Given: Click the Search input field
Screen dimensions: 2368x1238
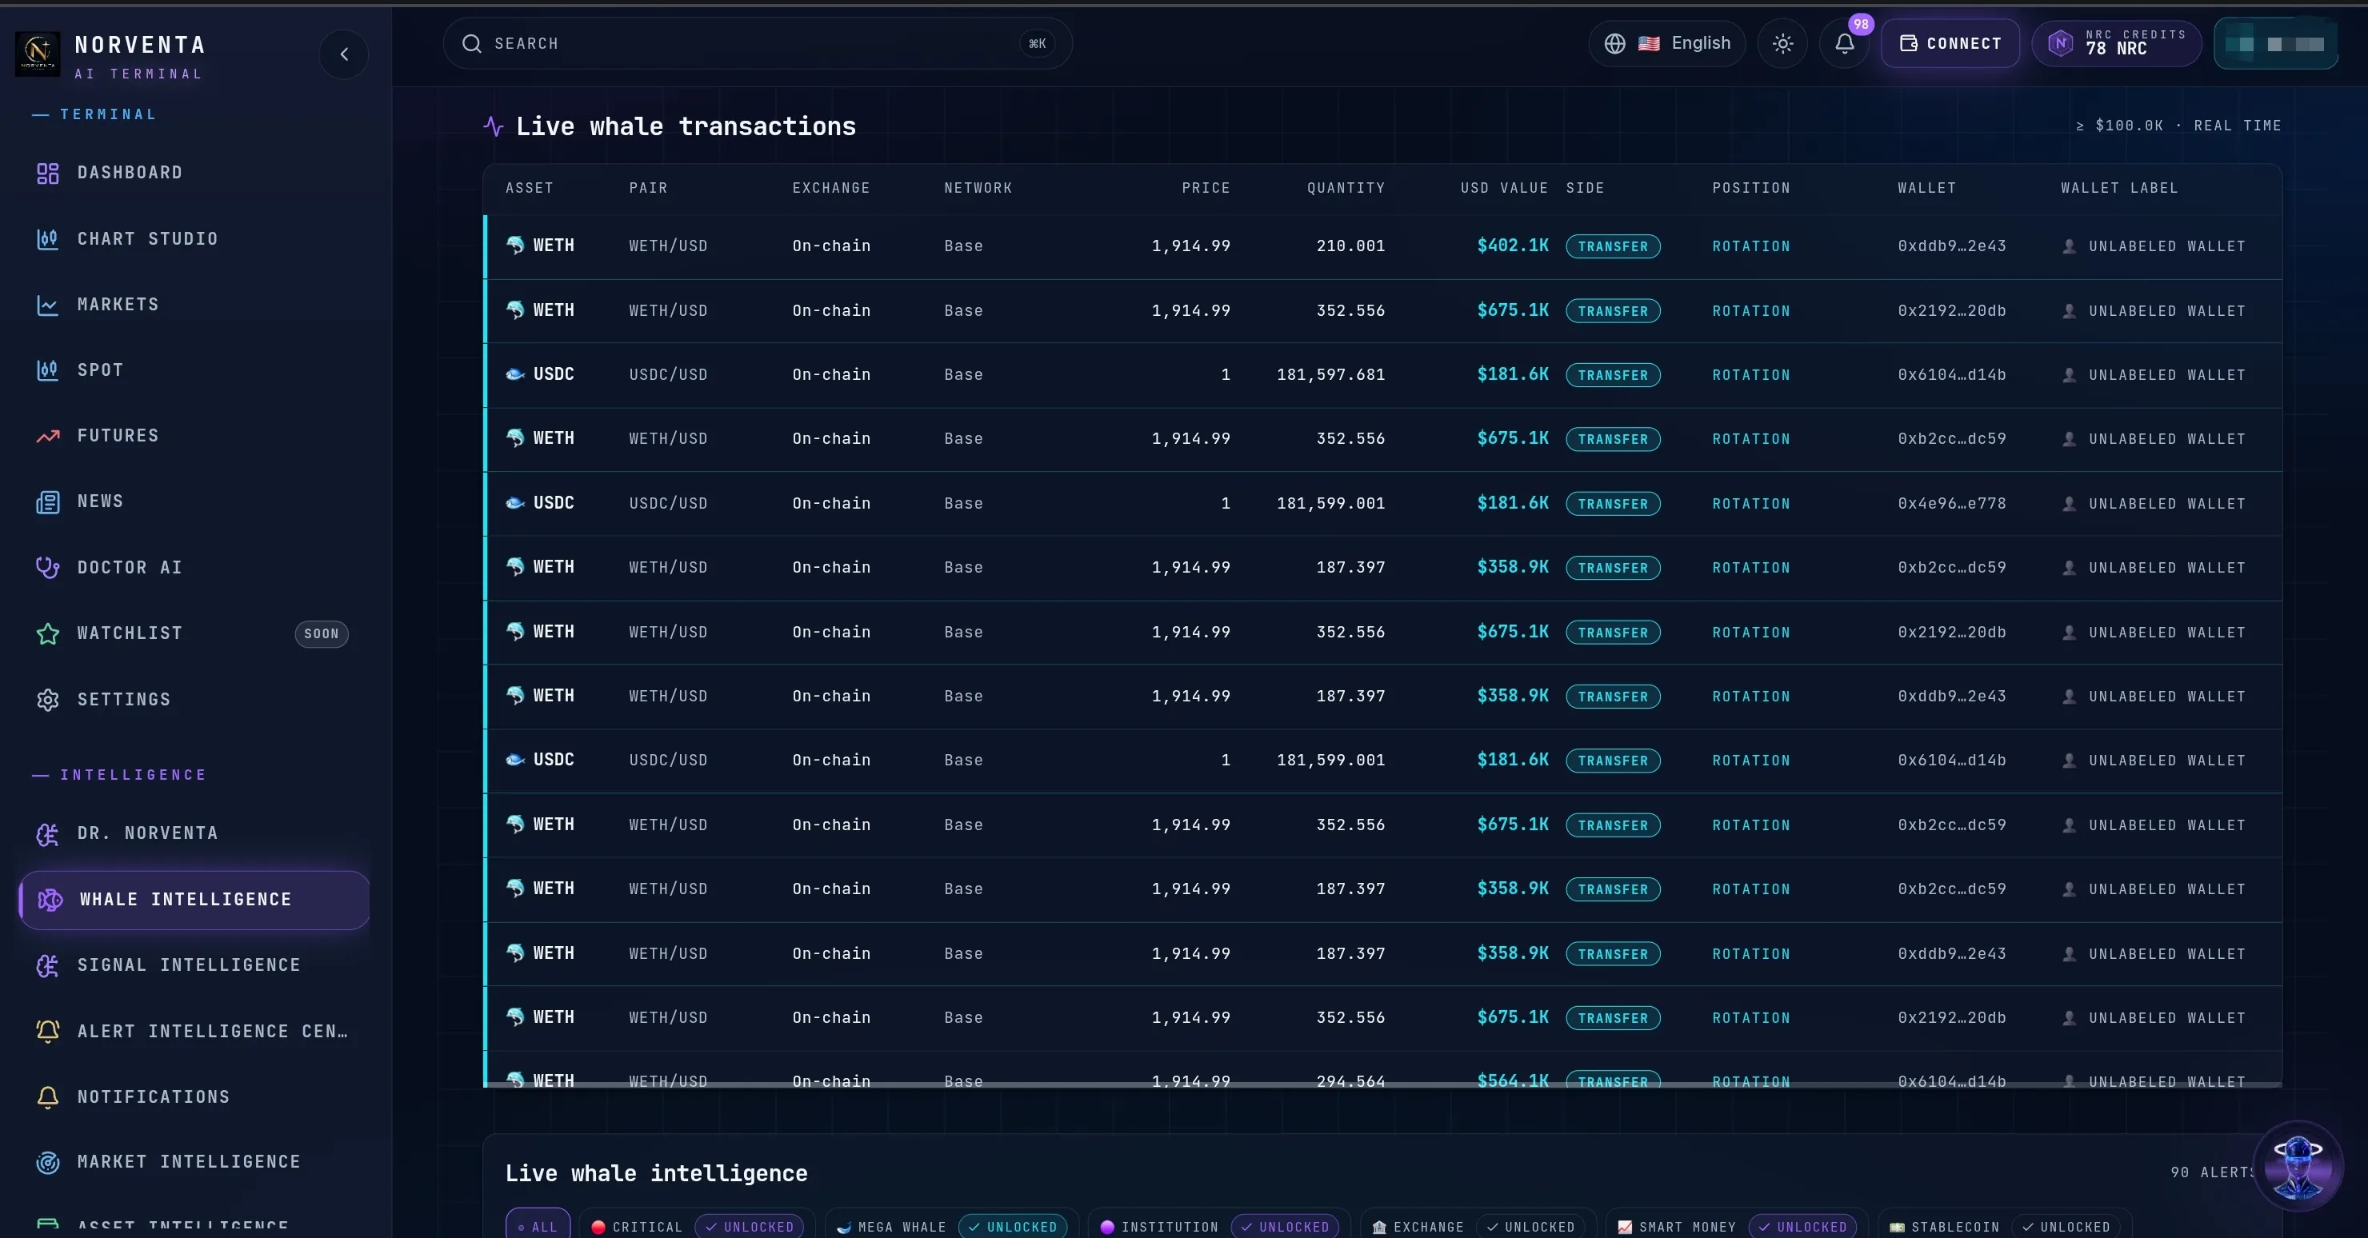Looking at the screenshot, I should click(x=758, y=44).
